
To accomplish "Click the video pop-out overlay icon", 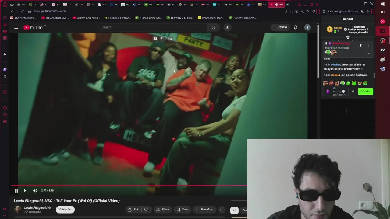I will [155, 39].
